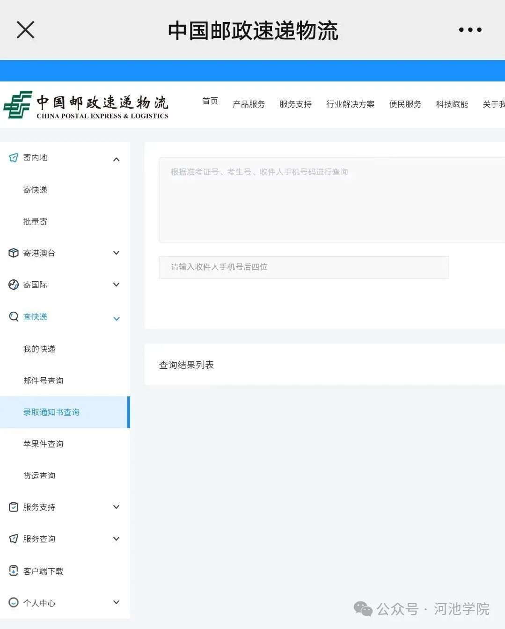This screenshot has height=629, width=505.
Task: Click the 批量寄 link
Action: coord(35,221)
